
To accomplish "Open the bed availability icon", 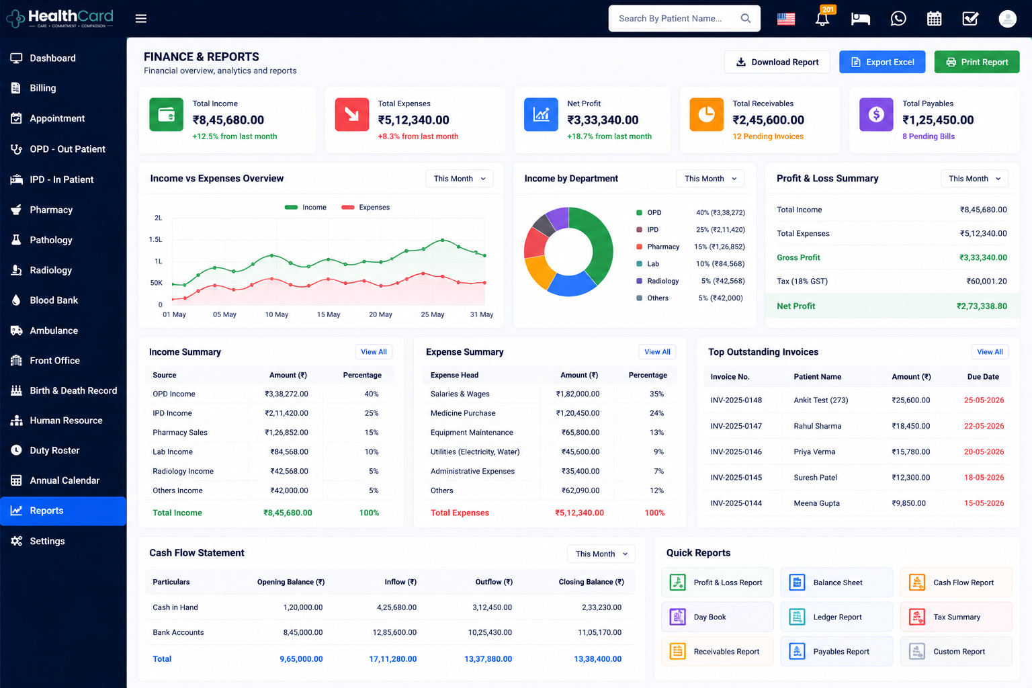I will click(x=861, y=19).
